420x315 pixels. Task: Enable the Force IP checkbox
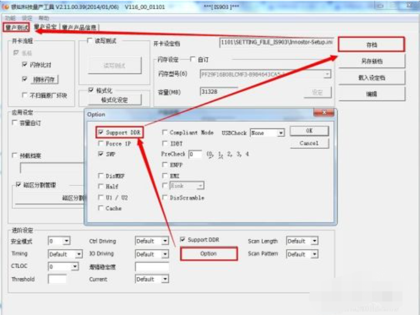tap(100, 144)
